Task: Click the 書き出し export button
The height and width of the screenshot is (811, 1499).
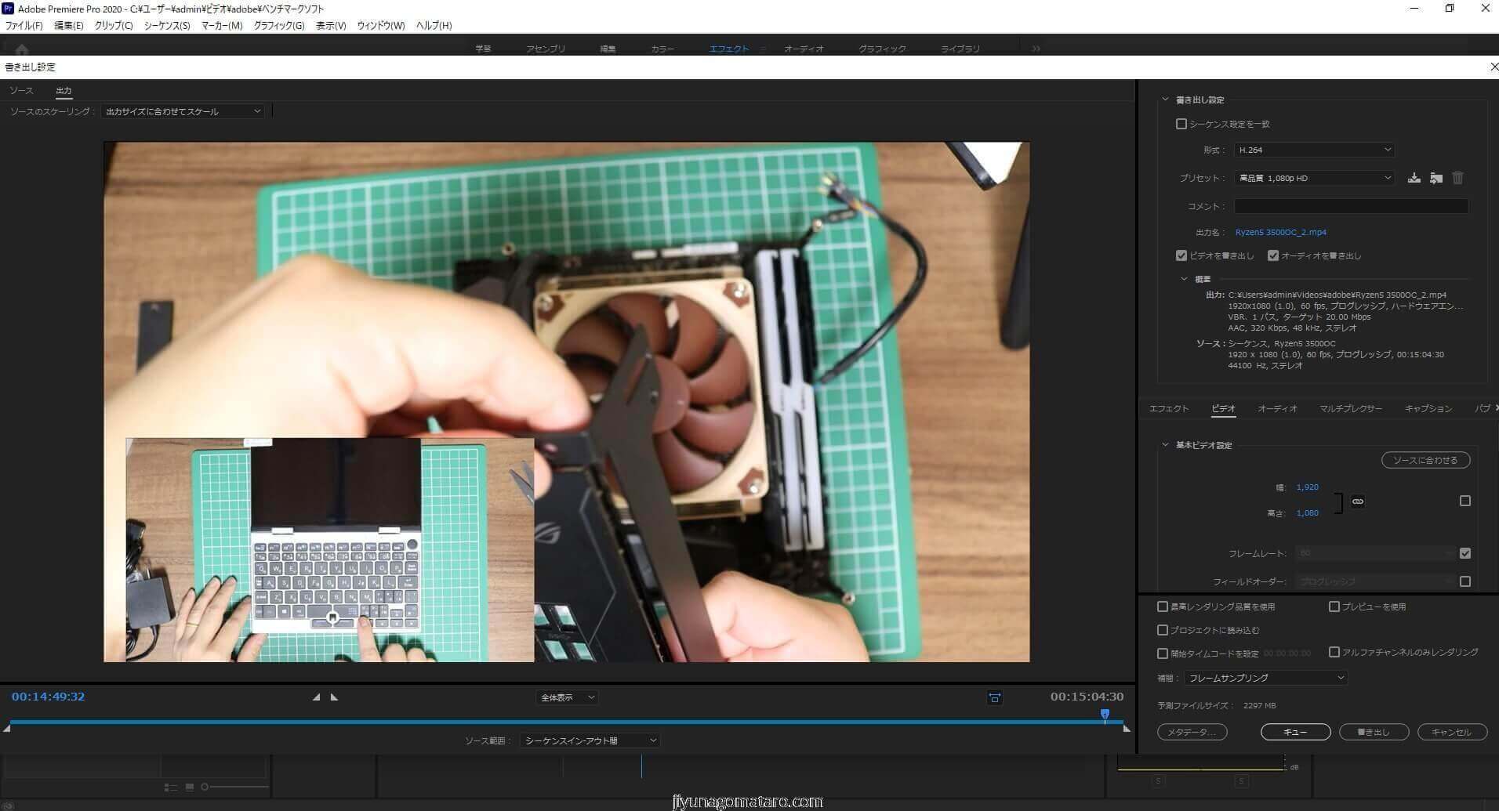Action: (x=1374, y=732)
